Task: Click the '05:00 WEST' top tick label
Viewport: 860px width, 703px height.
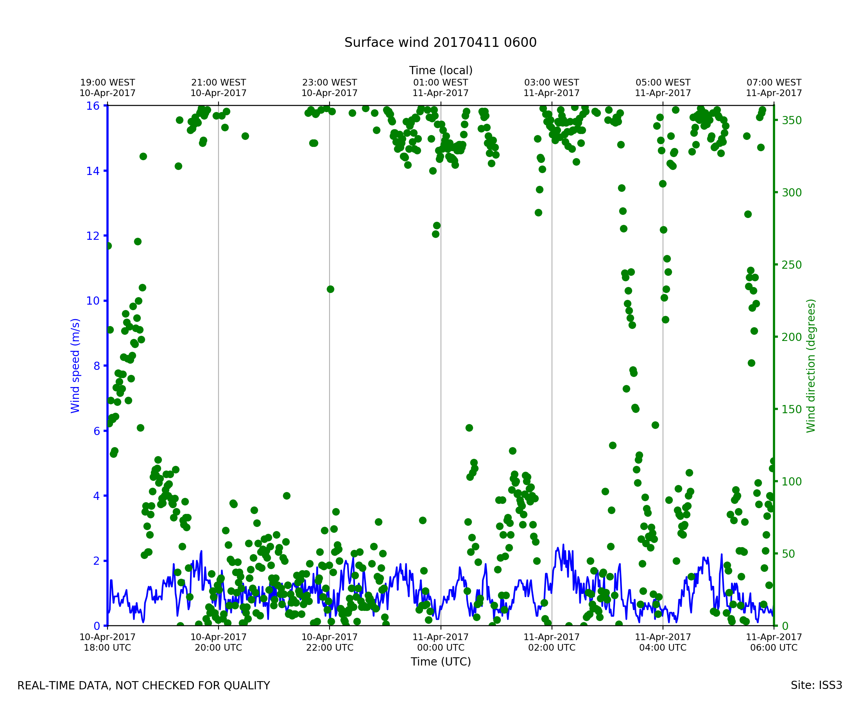Action: tap(663, 83)
